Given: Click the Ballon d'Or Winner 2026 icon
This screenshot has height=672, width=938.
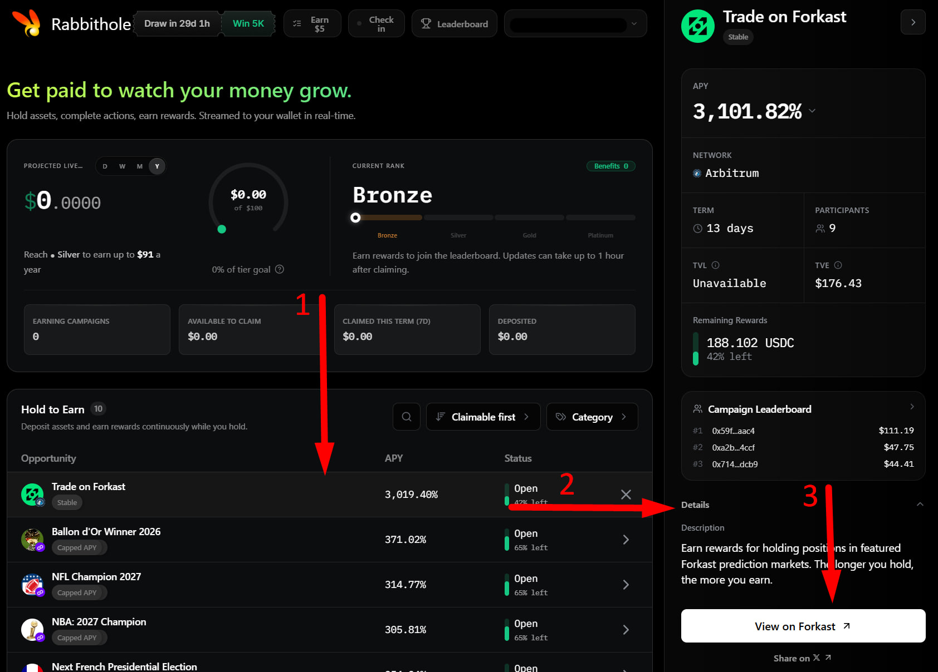Looking at the screenshot, I should [32, 540].
